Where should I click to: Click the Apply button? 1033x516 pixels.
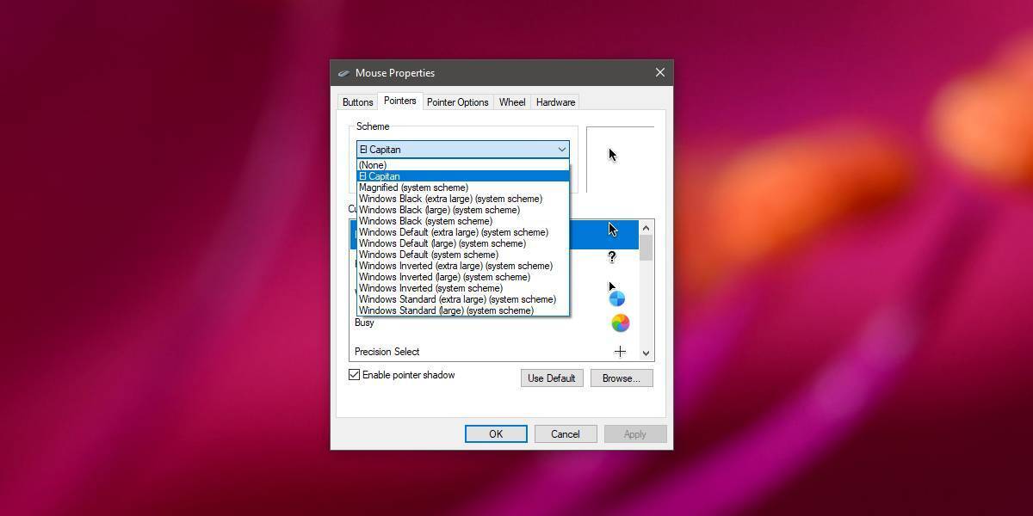pos(635,434)
